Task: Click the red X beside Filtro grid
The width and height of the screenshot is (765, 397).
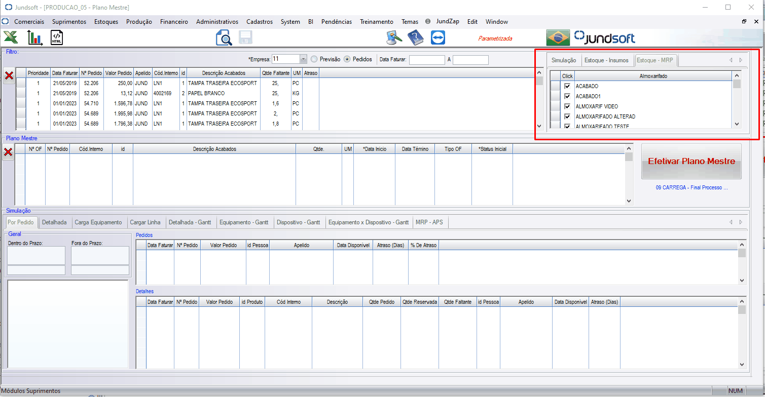Action: pos(9,75)
